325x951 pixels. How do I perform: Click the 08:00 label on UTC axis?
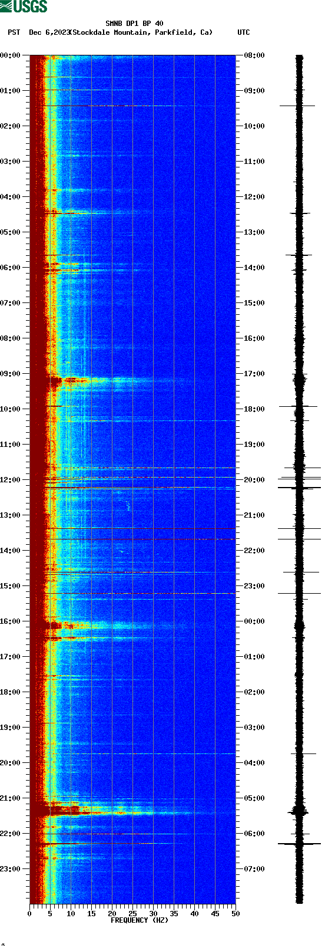254,55
